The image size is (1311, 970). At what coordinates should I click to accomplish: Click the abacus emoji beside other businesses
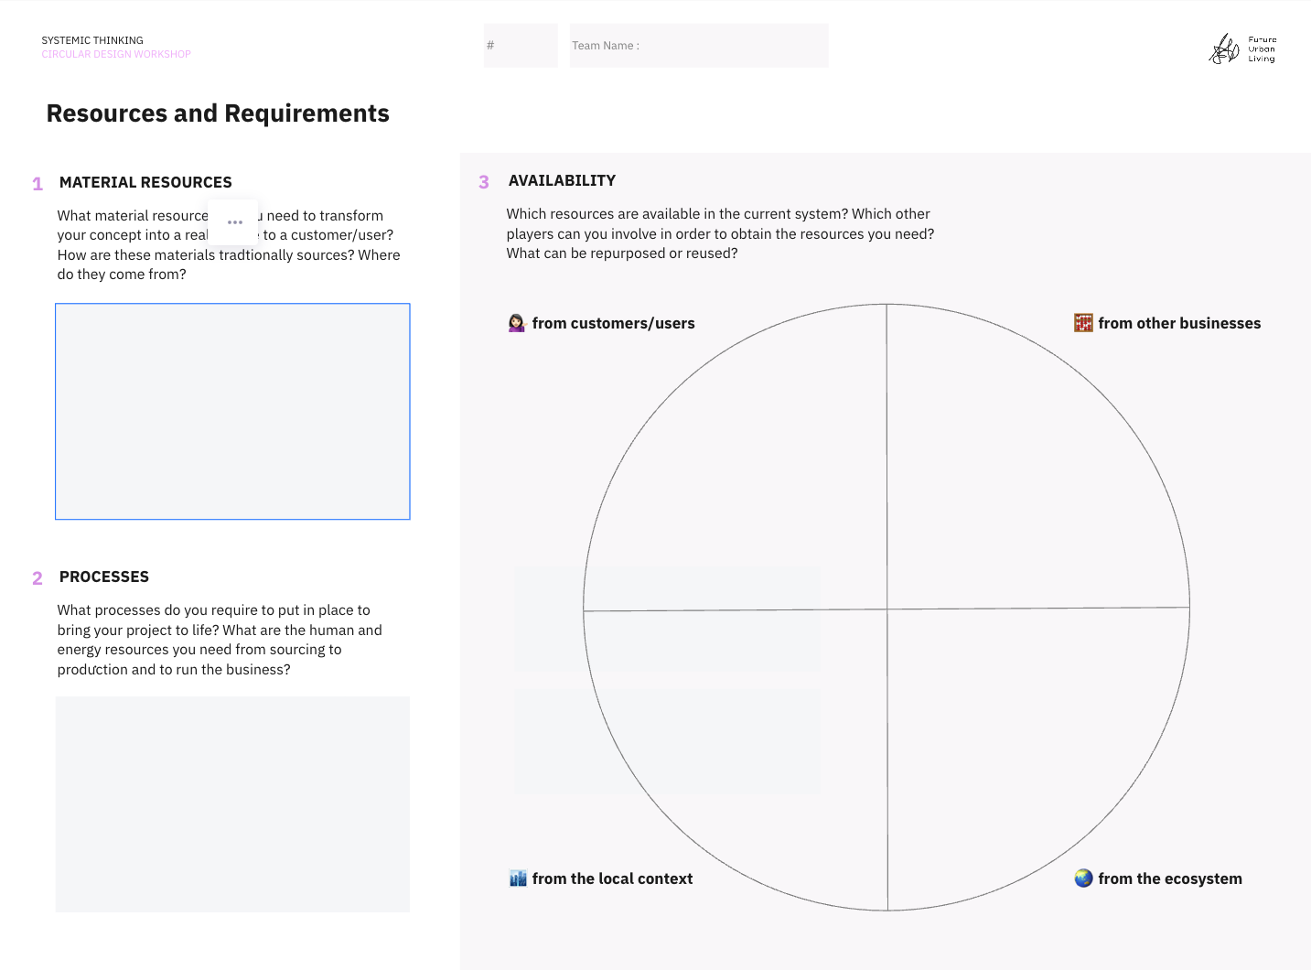point(1083,323)
